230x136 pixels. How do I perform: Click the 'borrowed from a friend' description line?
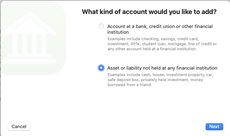(x=130, y=85)
